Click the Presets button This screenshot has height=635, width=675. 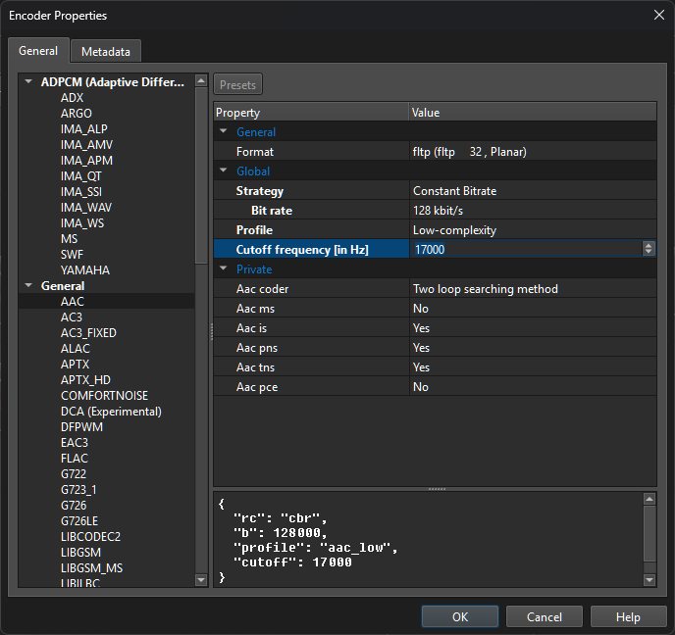pyautogui.click(x=237, y=84)
